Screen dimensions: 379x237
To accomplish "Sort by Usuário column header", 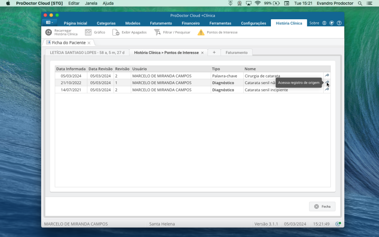I will click(x=171, y=69).
